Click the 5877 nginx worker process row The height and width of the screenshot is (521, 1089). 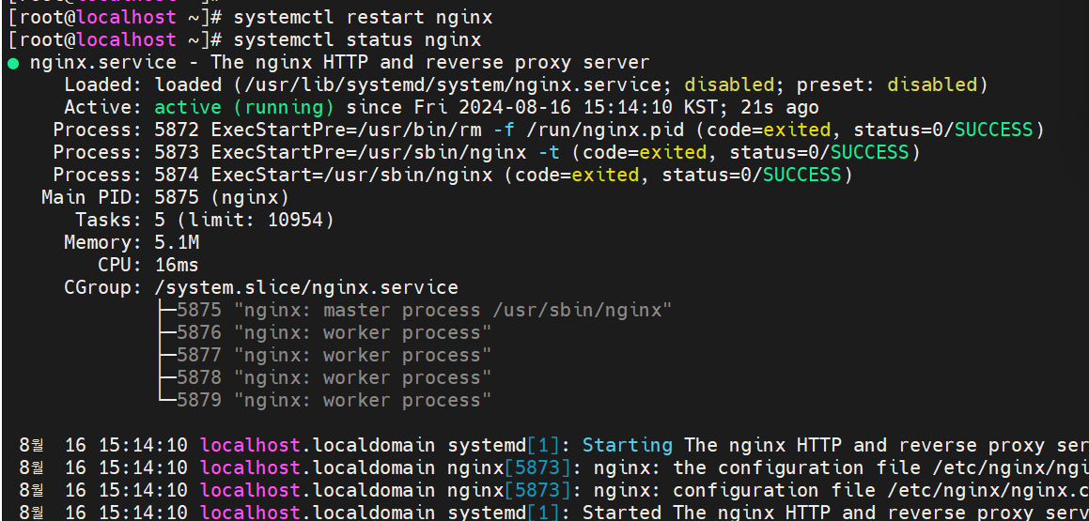tap(325, 355)
